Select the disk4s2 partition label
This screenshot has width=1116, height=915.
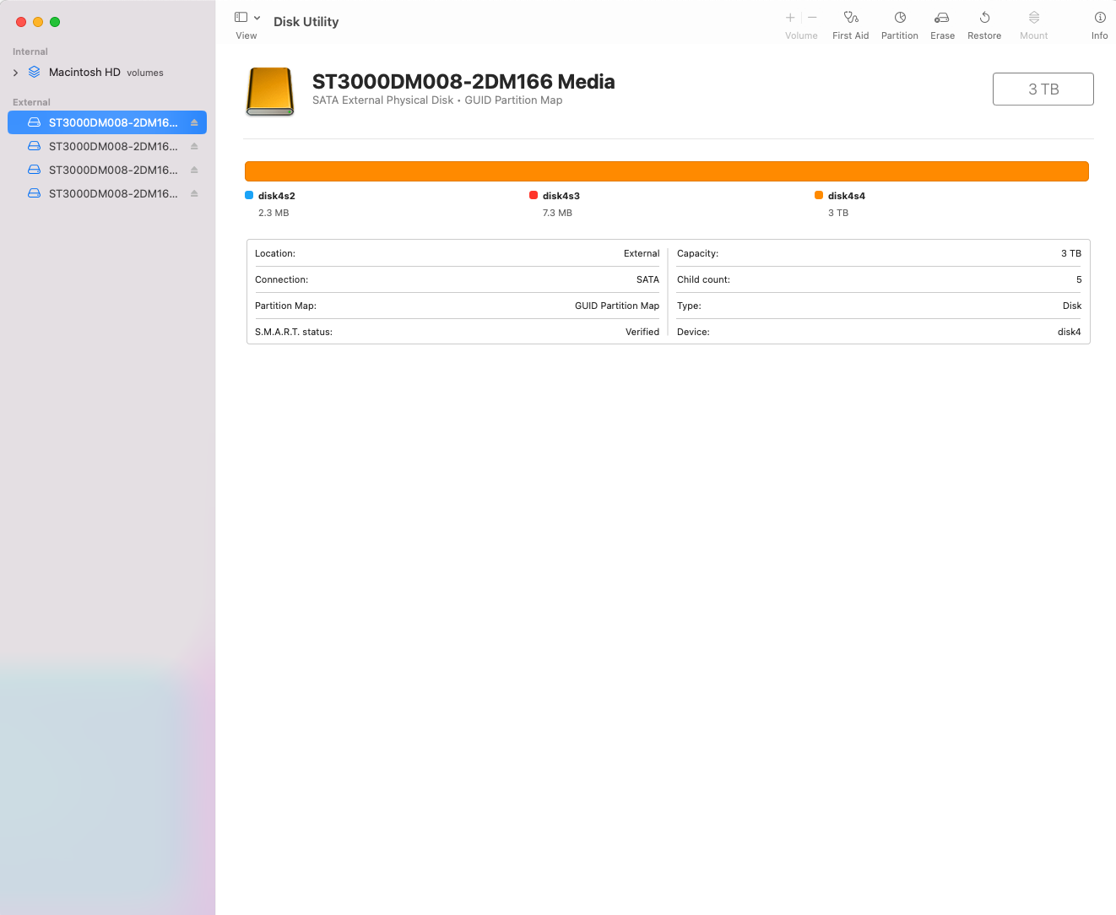[277, 196]
